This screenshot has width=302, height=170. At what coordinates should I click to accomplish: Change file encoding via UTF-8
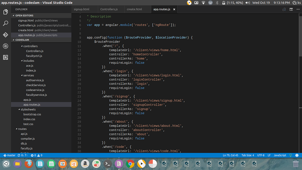tap(261, 155)
